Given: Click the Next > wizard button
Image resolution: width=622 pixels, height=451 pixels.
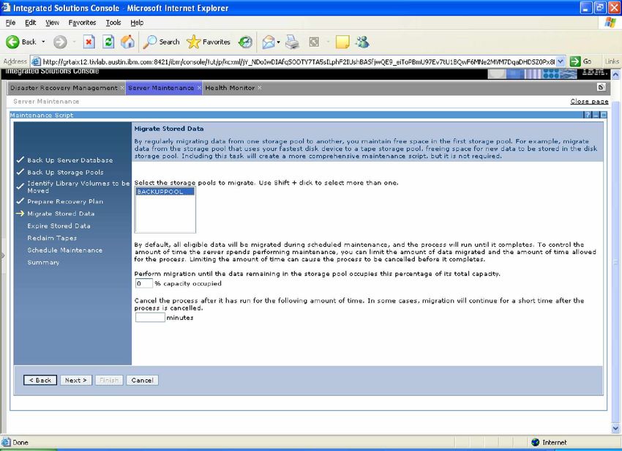Looking at the screenshot, I should tap(76, 380).
